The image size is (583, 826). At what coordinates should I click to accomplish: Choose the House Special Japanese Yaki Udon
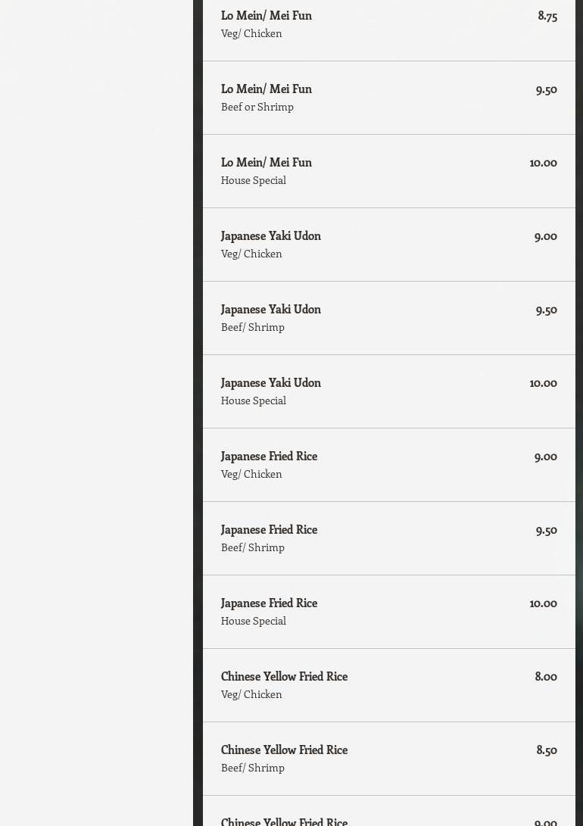[x=270, y=382]
